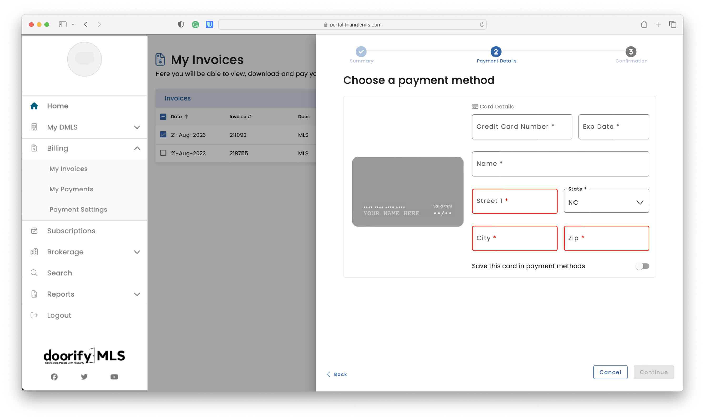Viewport: 705px width, 420px height.
Task: Click the Dues column header
Action: (304, 116)
